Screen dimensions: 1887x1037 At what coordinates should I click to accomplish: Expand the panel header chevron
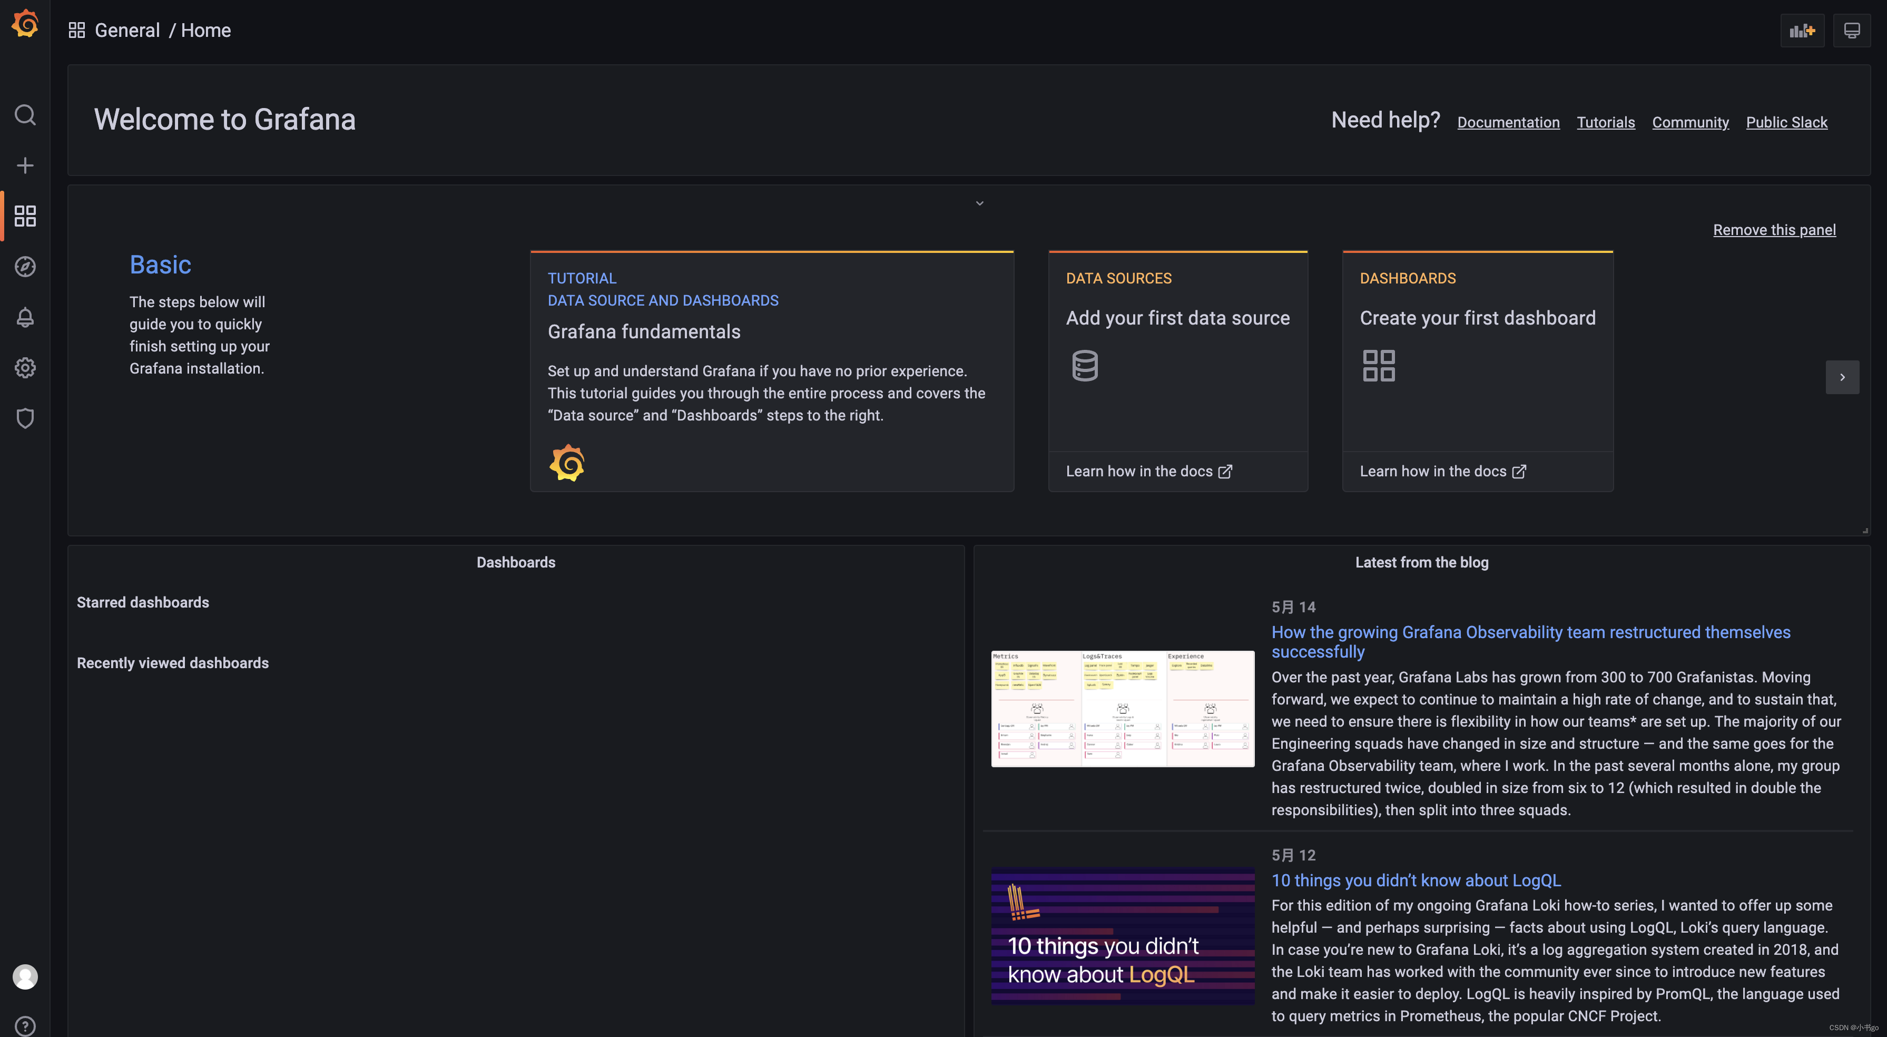click(979, 203)
